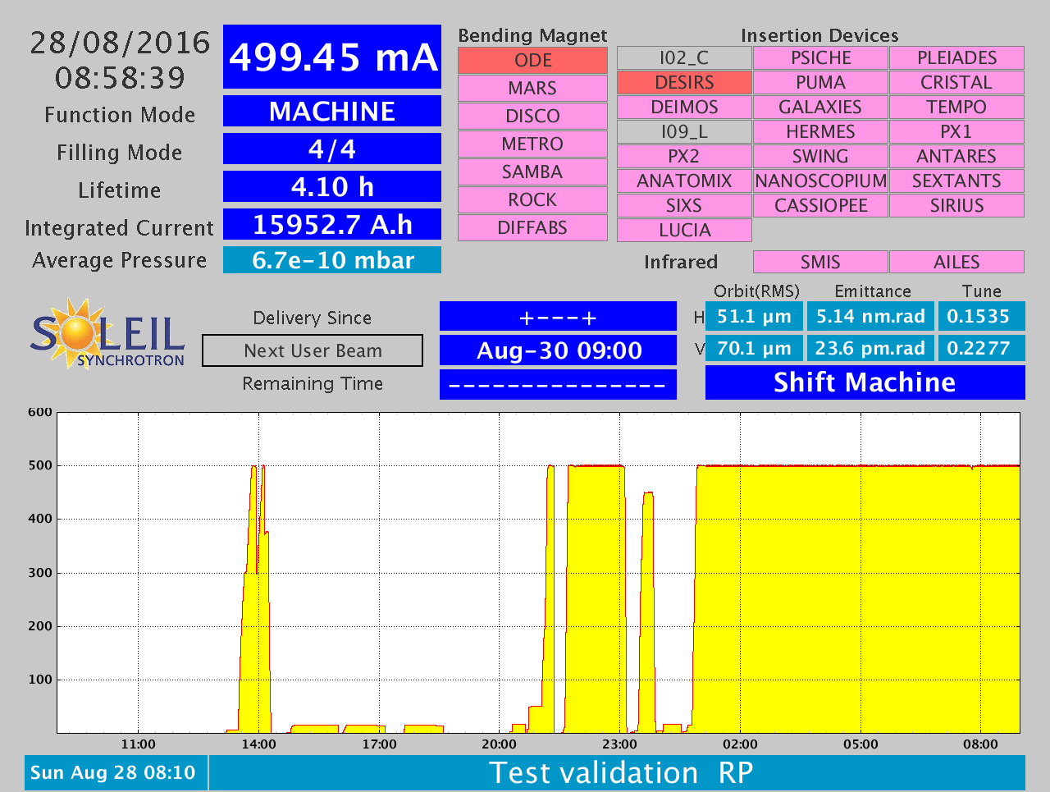Click the 28/08/2016 date display
Image resolution: width=1050 pixels, height=792 pixels.
[x=120, y=43]
